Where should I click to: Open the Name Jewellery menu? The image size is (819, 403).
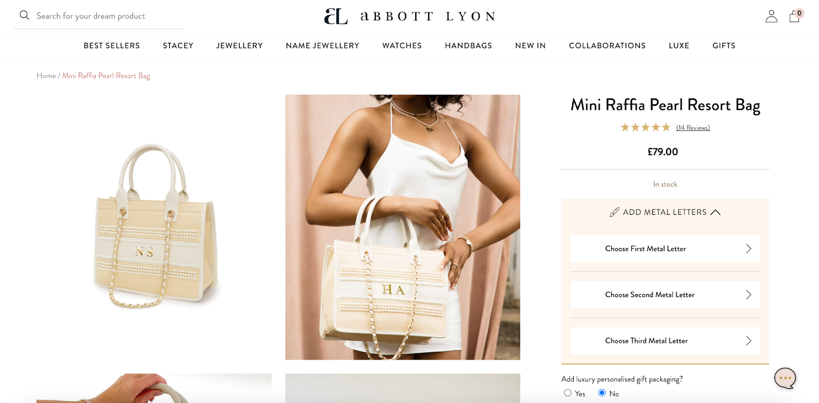(322, 46)
